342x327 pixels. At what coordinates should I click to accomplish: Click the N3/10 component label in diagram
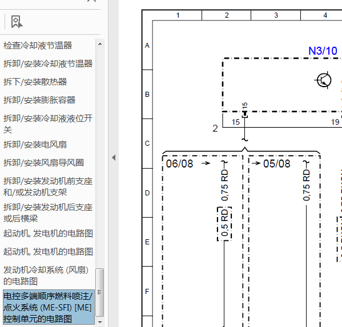323,51
